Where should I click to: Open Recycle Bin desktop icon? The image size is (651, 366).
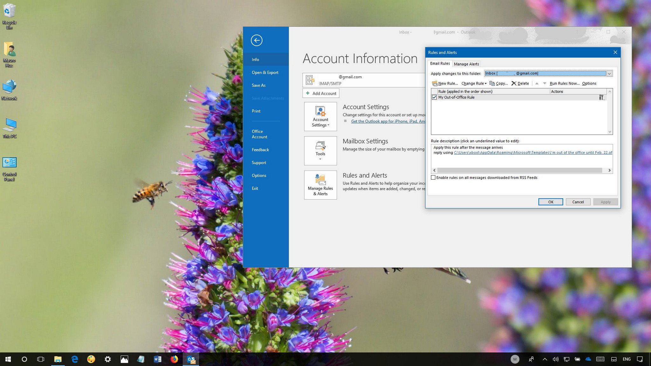click(9, 16)
